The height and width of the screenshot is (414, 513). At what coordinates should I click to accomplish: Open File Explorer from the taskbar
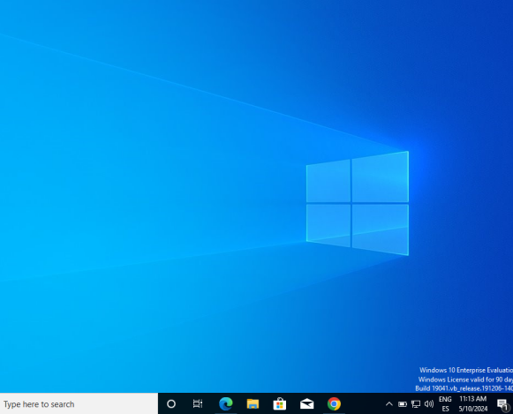[x=253, y=404]
